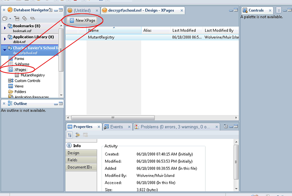
Task: Switch to the Problems tab
Action: coord(175,127)
